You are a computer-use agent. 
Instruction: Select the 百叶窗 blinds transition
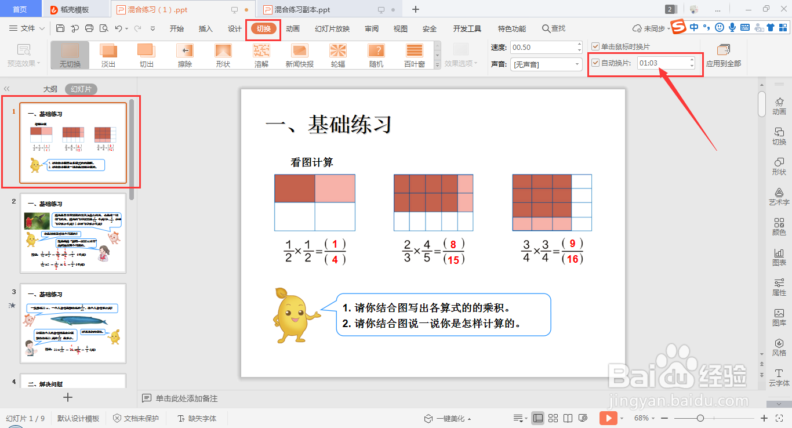click(415, 56)
